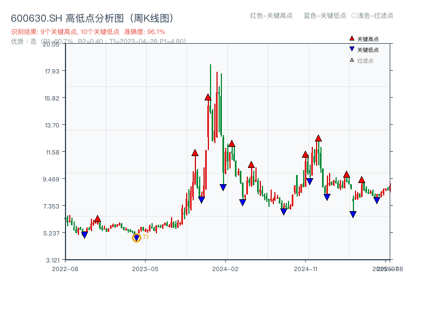Viewport: 433px width, 324px height.
Task: Select the red marker at the 11.58 level
Action: pos(195,153)
